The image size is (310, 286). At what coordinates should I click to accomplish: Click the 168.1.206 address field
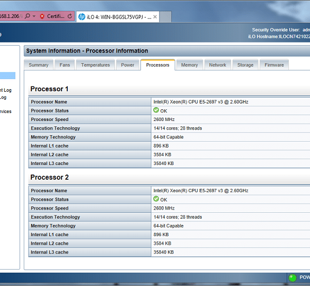pos(11,16)
